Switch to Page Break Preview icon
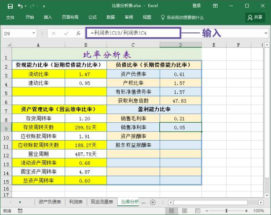Viewport: 271px width, 215px height. (x=197, y=211)
